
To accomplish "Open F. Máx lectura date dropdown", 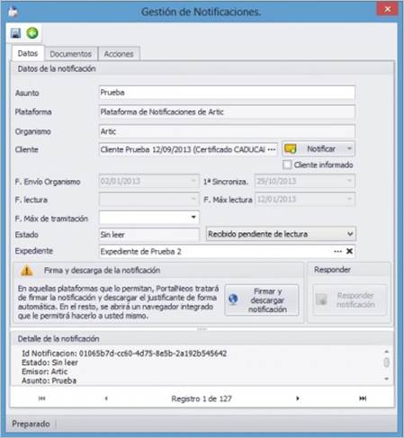I will click(349, 199).
